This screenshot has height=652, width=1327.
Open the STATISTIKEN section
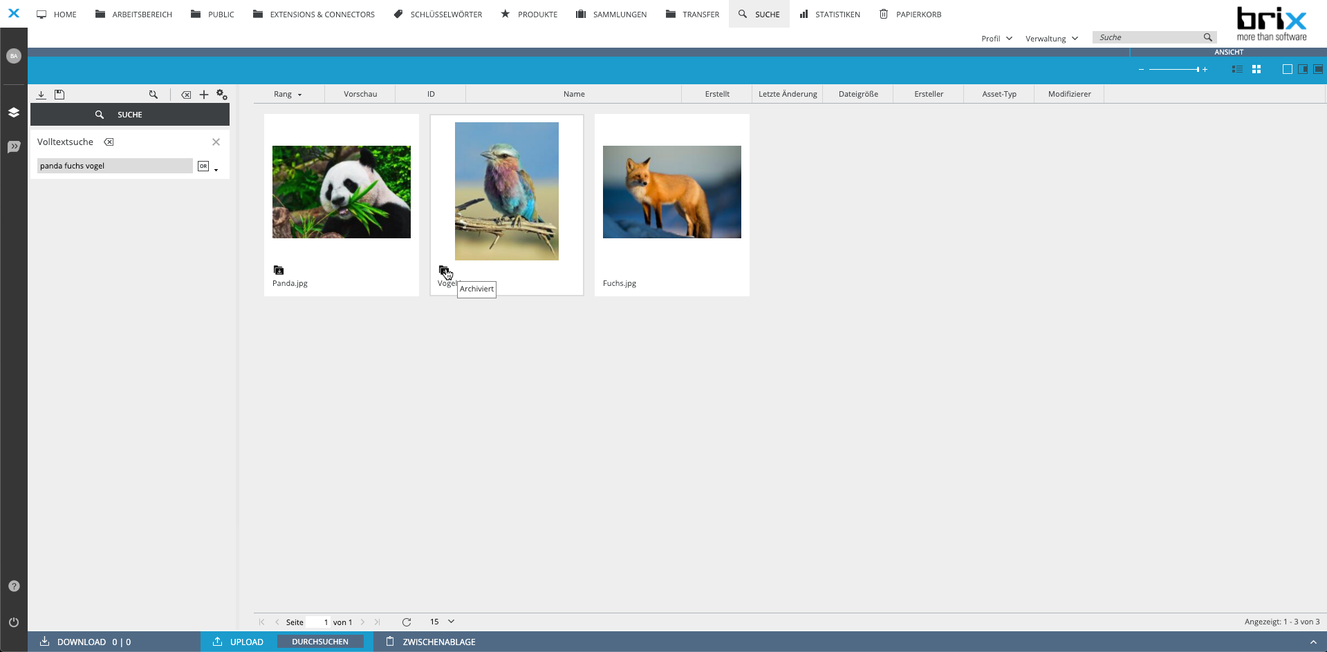pyautogui.click(x=830, y=14)
